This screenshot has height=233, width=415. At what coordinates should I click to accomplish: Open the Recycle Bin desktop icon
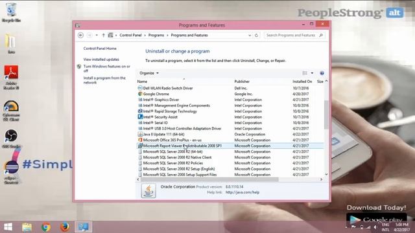(11, 12)
